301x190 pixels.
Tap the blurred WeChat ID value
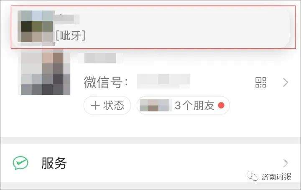pyautogui.click(x=163, y=81)
